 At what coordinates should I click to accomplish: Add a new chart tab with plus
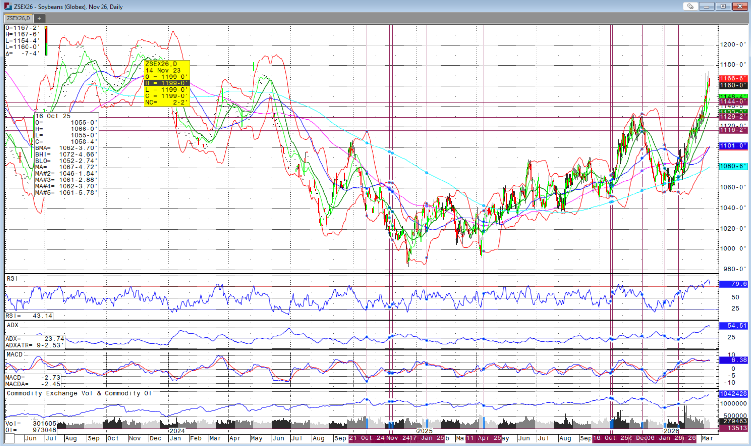coord(39,18)
